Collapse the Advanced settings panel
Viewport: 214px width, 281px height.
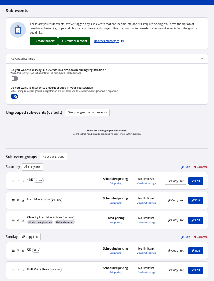pyautogui.click(x=202, y=59)
